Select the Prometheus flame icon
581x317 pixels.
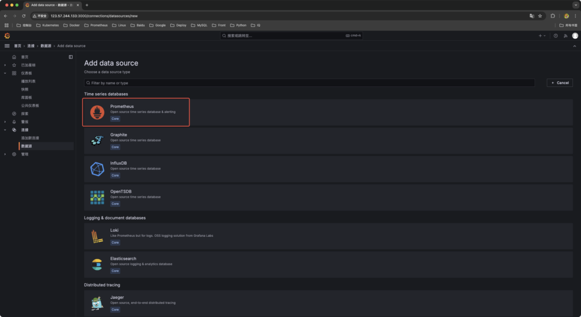click(x=97, y=112)
